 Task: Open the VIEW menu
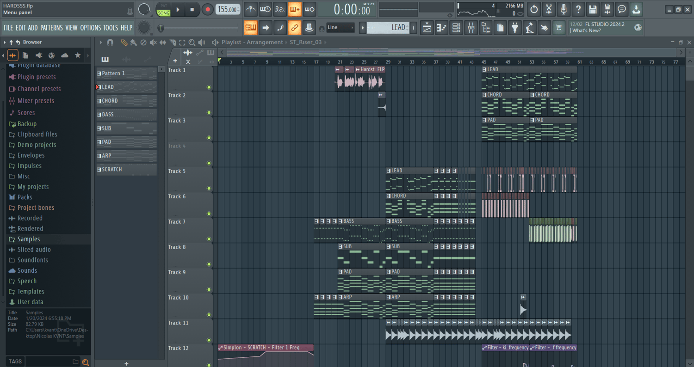pos(71,28)
